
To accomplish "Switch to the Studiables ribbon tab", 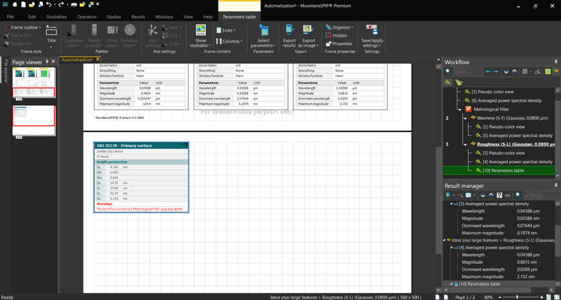I will pos(57,17).
